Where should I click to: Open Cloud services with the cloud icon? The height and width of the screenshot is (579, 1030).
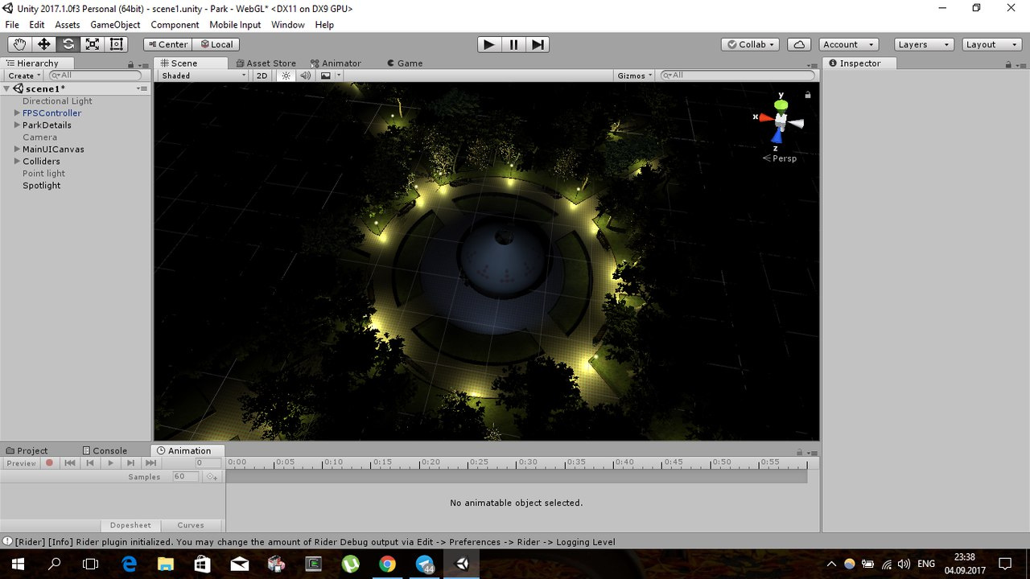click(799, 44)
